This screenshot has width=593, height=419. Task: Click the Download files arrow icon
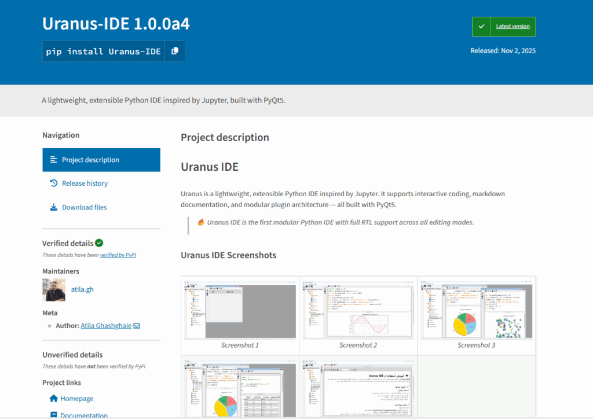click(x=54, y=207)
